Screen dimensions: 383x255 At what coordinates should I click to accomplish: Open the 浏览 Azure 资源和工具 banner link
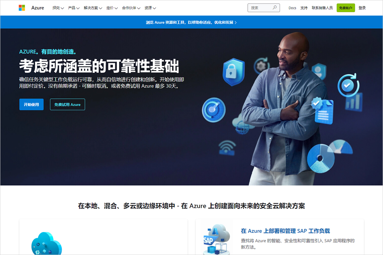[x=191, y=22]
